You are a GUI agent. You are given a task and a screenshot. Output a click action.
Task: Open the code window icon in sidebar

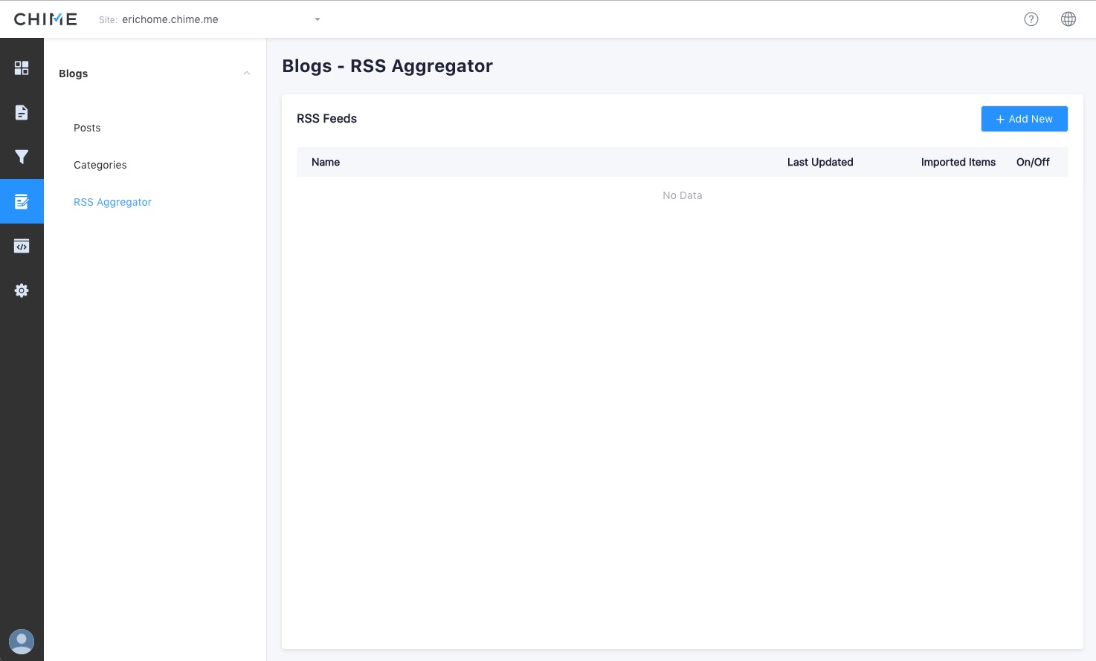click(x=22, y=246)
